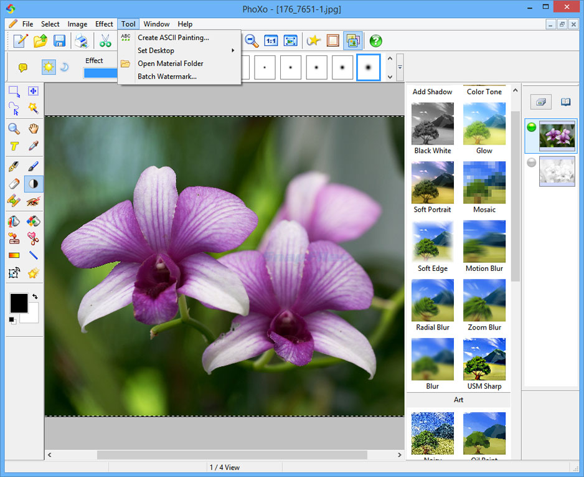584x477 pixels.
Task: Select the purple orchid layer thumbnail
Action: (557, 136)
